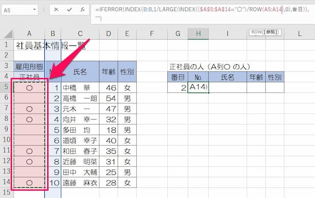This screenshot has height=198, width=315.
Task: Select column H header
Action: pos(198,34)
